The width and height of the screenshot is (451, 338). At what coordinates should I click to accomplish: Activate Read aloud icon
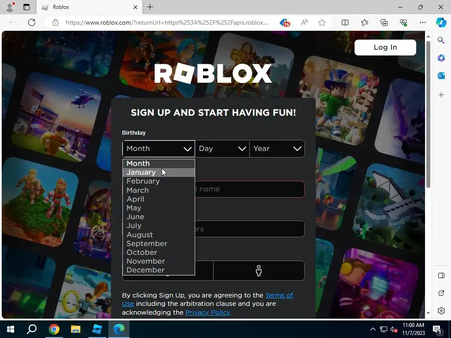(304, 22)
